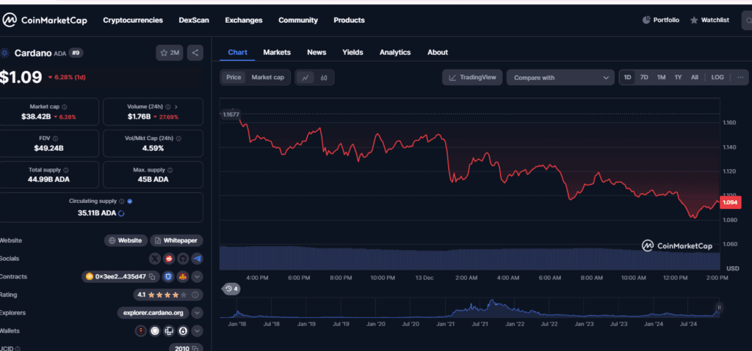
Task: Share Cardano using the share icon
Action: point(195,53)
